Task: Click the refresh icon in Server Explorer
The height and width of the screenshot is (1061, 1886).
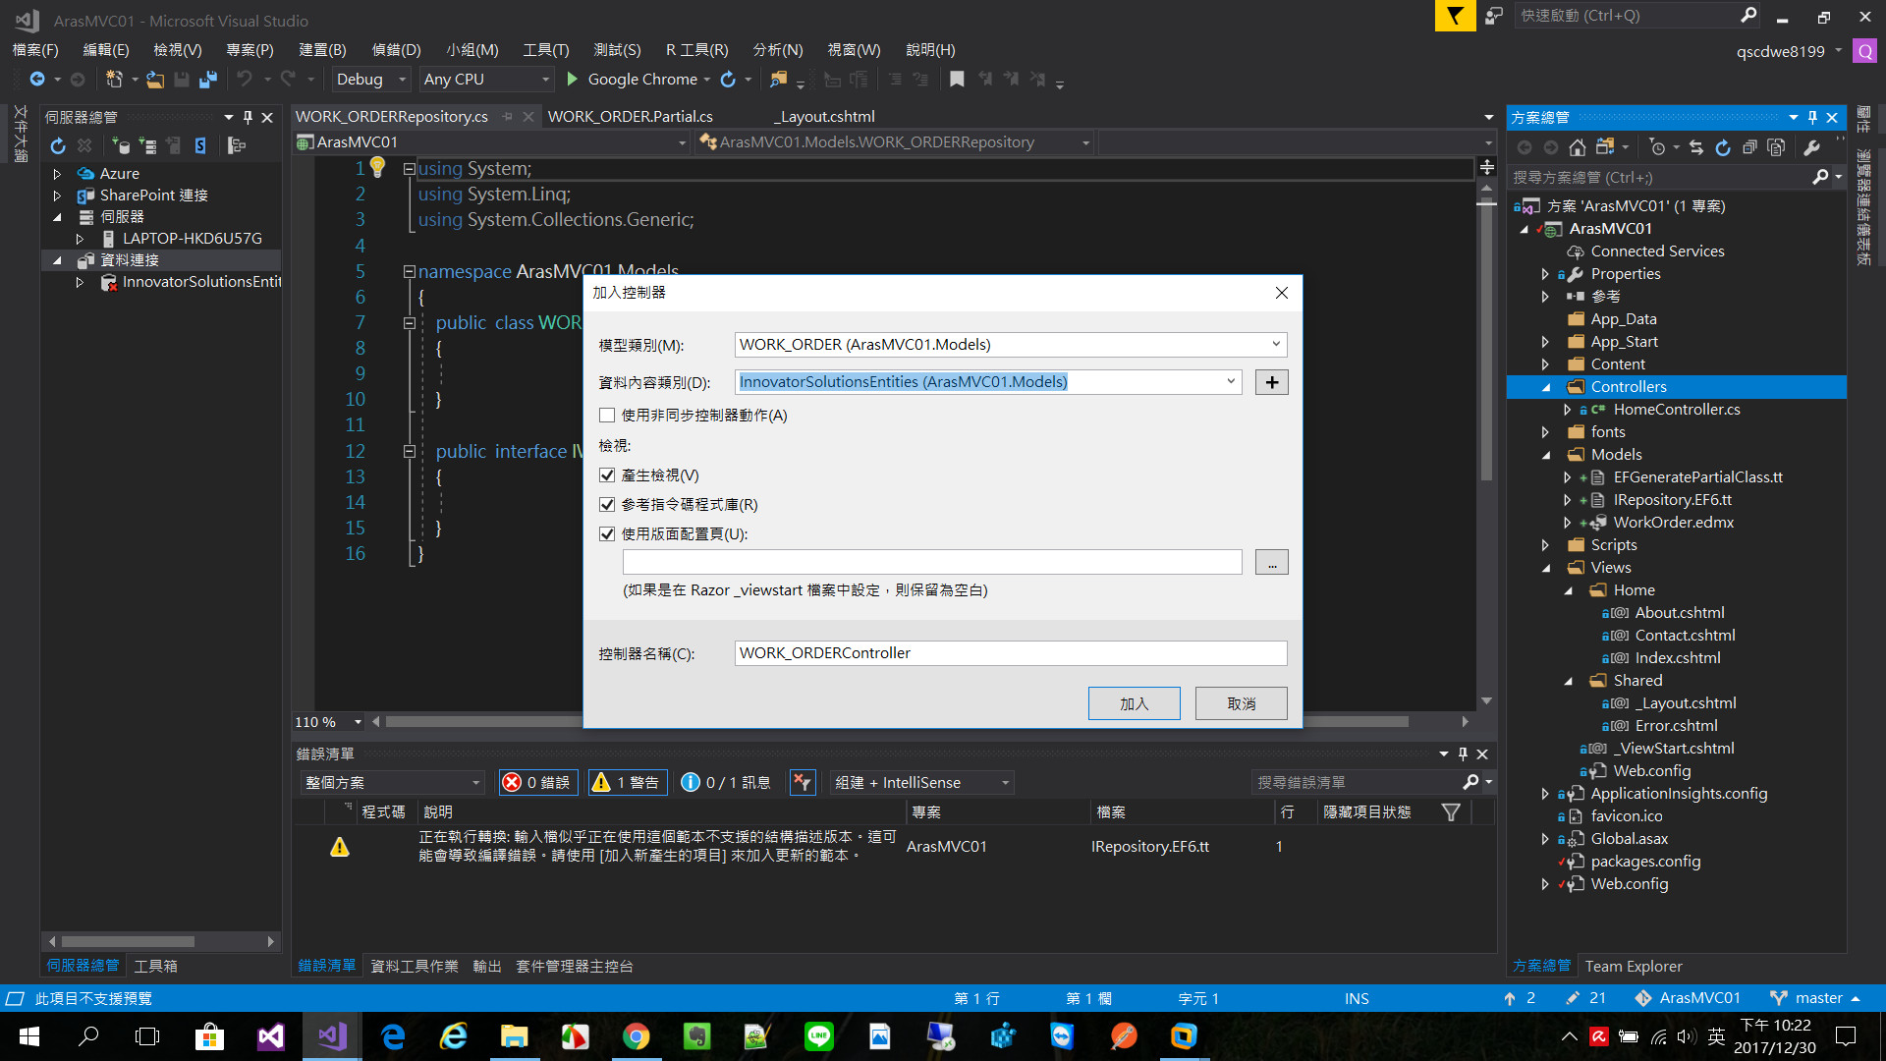Action: 58,146
